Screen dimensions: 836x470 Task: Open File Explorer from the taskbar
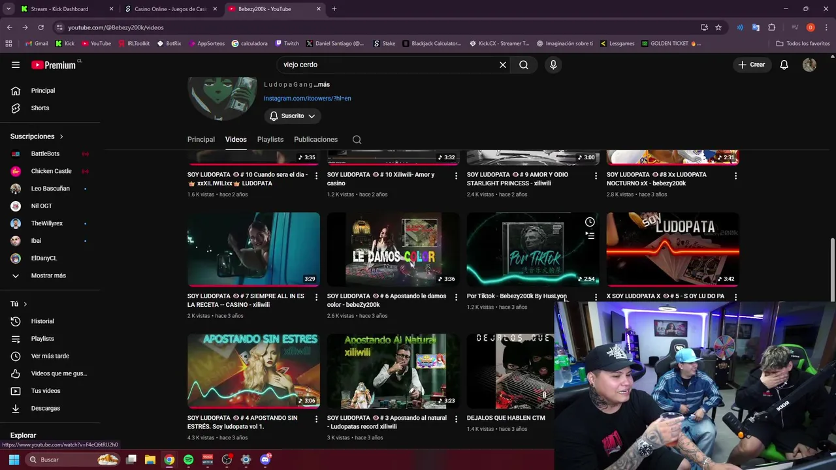150,460
